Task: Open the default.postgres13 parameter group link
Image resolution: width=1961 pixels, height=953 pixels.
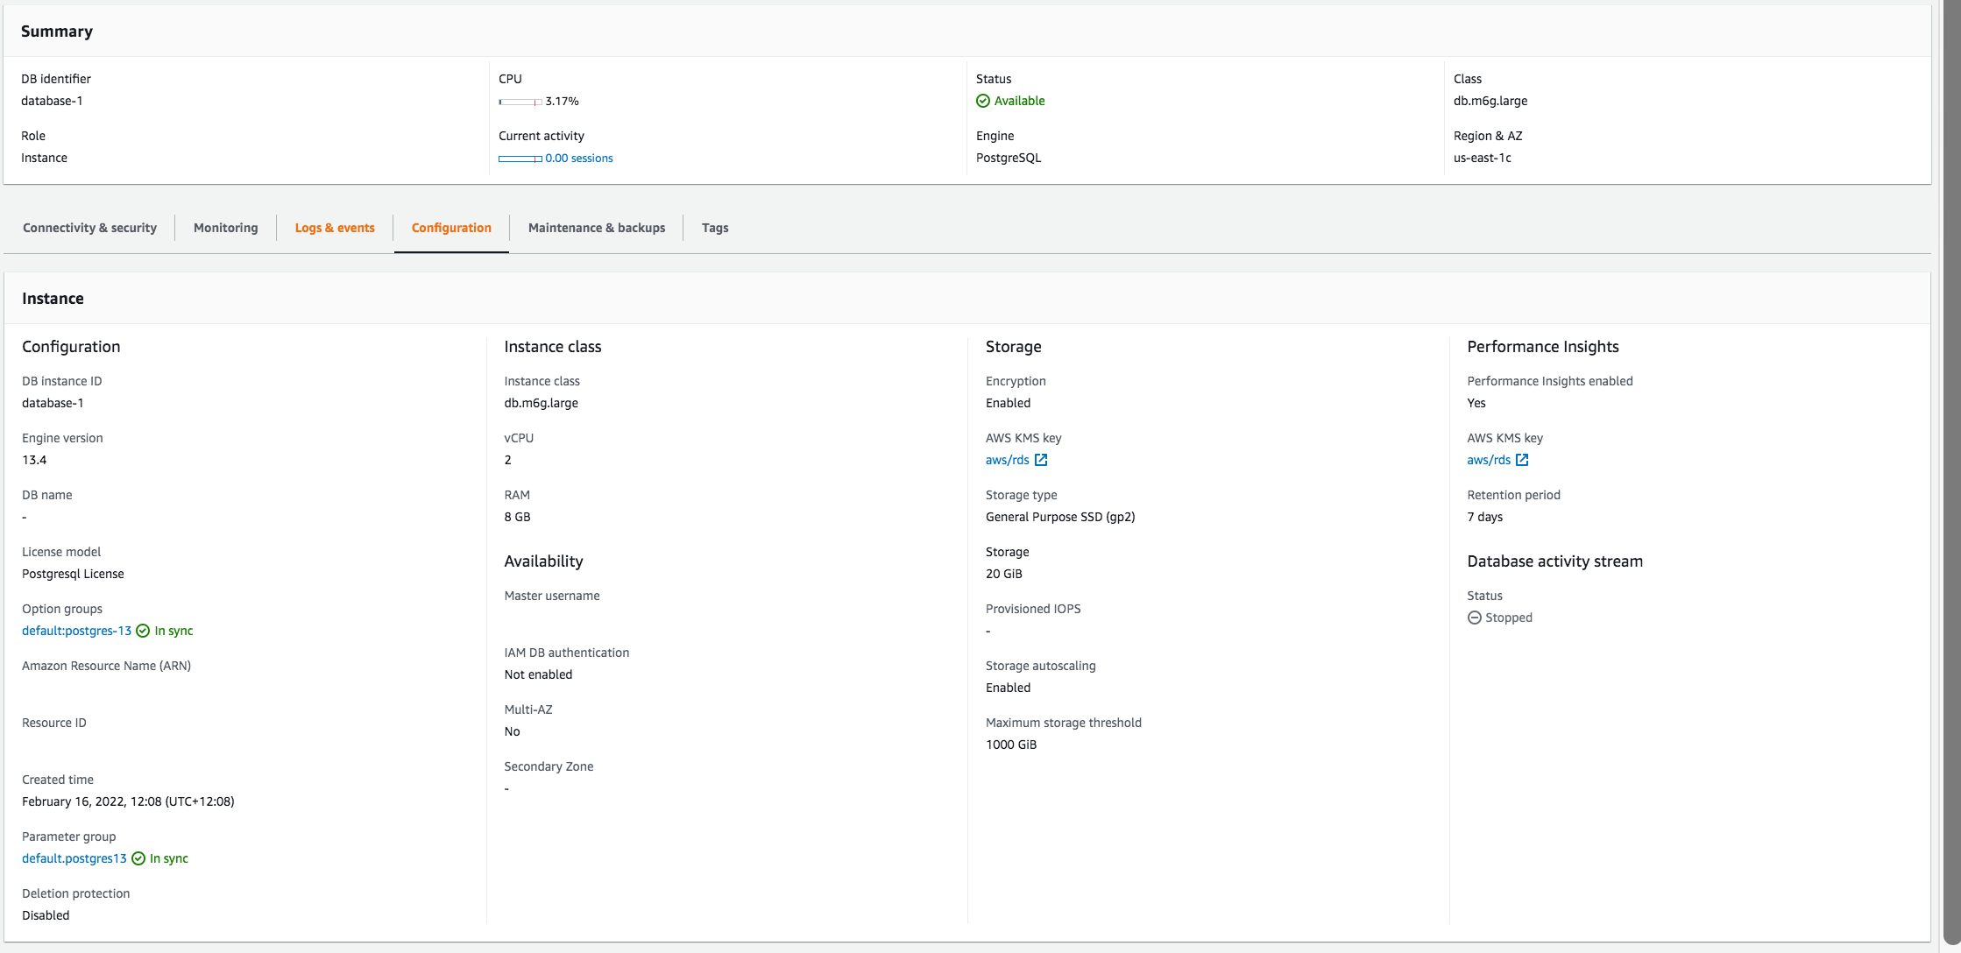Action: pyautogui.click(x=74, y=858)
